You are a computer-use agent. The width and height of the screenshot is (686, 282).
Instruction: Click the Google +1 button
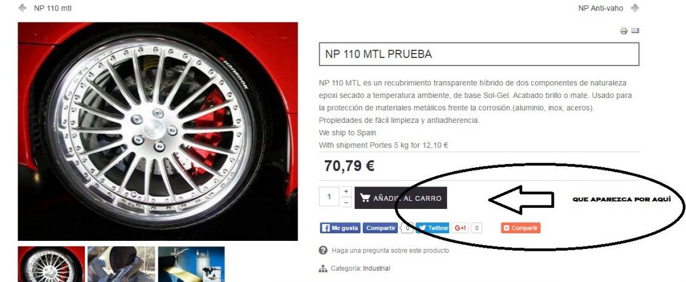[460, 228]
